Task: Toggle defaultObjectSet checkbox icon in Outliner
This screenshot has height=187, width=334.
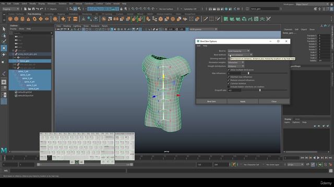Action: click(x=16, y=96)
